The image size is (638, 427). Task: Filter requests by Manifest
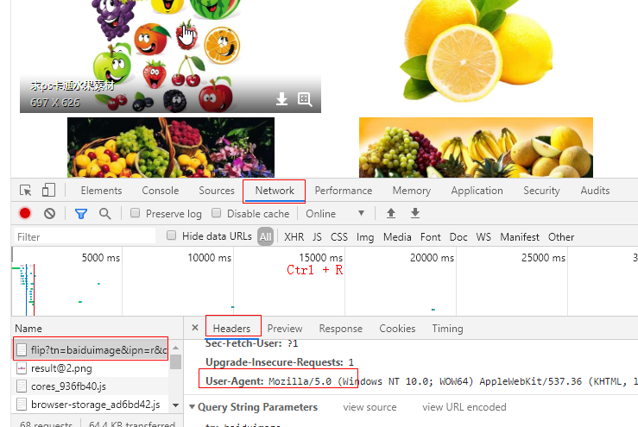coord(520,237)
